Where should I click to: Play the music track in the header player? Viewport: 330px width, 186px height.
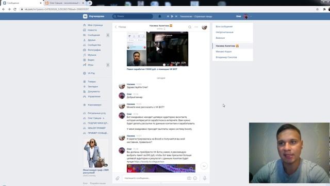172,16
